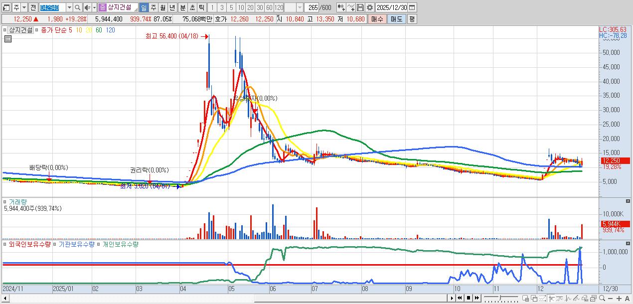633x304 pixels.
Task: Open the stock code history dropdown
Action: click(69, 7)
